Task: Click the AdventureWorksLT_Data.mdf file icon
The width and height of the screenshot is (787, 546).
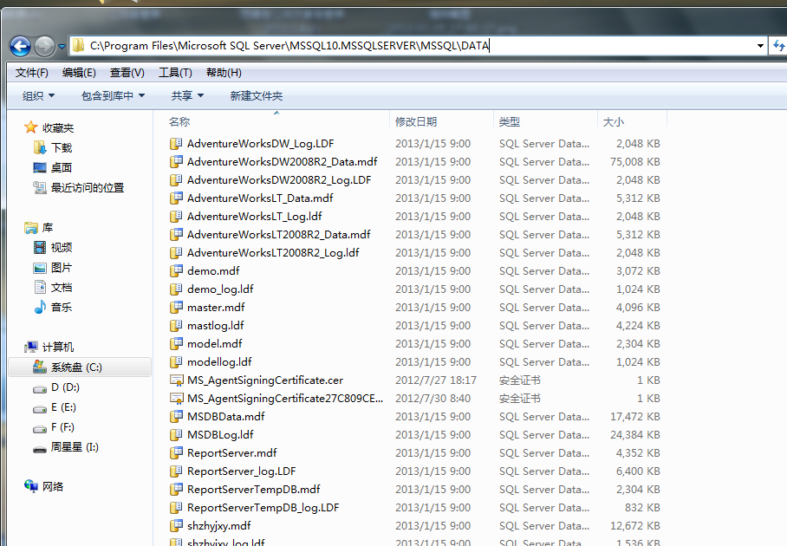Action: [x=176, y=198]
